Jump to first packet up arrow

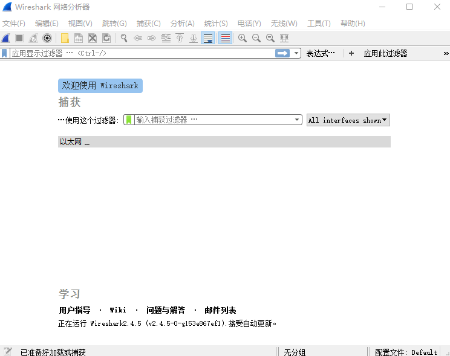[180, 38]
